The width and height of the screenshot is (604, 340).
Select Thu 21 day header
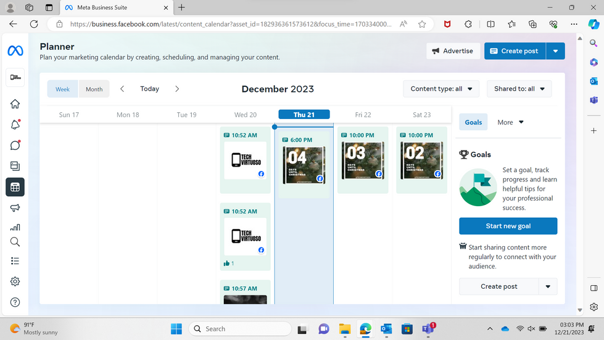[304, 115]
